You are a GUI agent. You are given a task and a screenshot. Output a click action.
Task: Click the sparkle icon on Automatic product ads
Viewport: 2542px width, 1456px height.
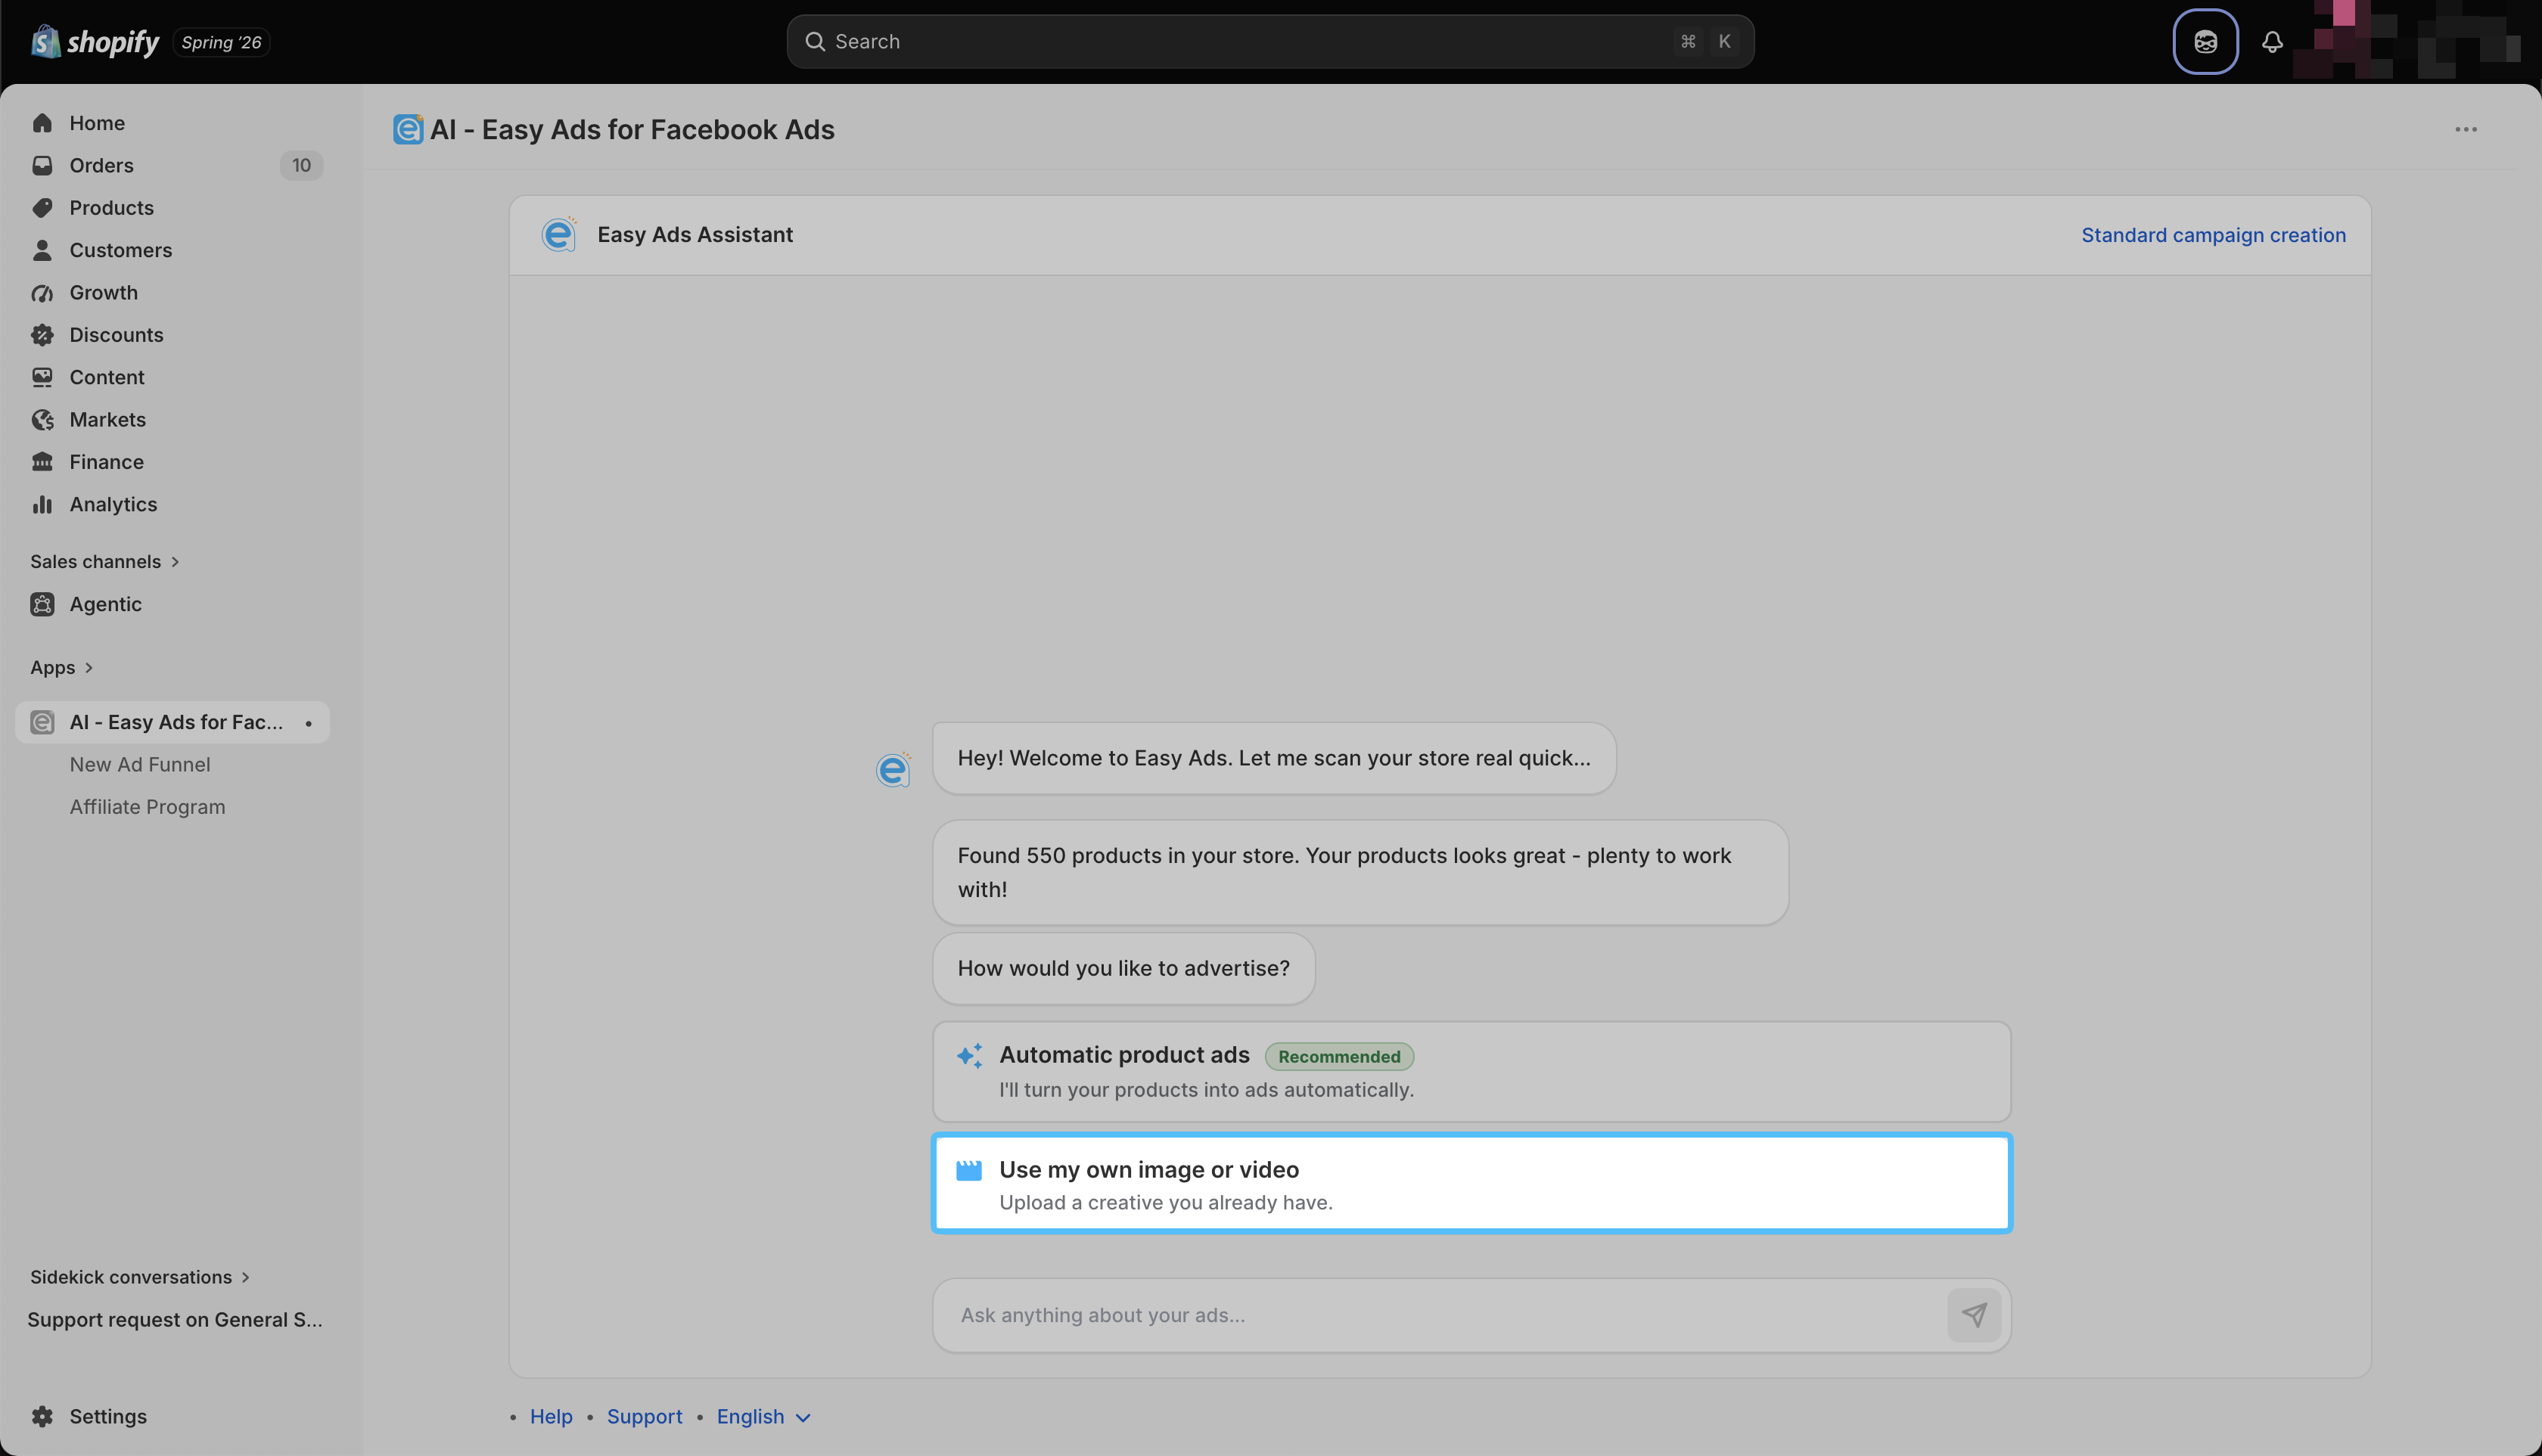(x=969, y=1056)
